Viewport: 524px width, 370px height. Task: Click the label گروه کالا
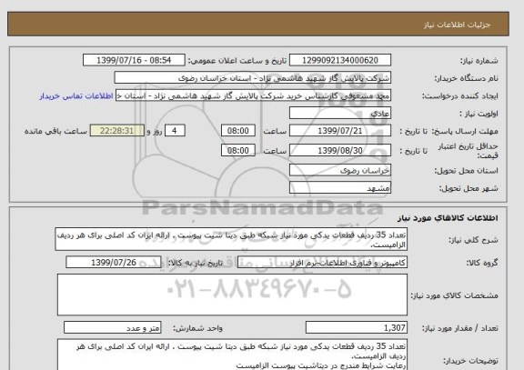point(482,263)
